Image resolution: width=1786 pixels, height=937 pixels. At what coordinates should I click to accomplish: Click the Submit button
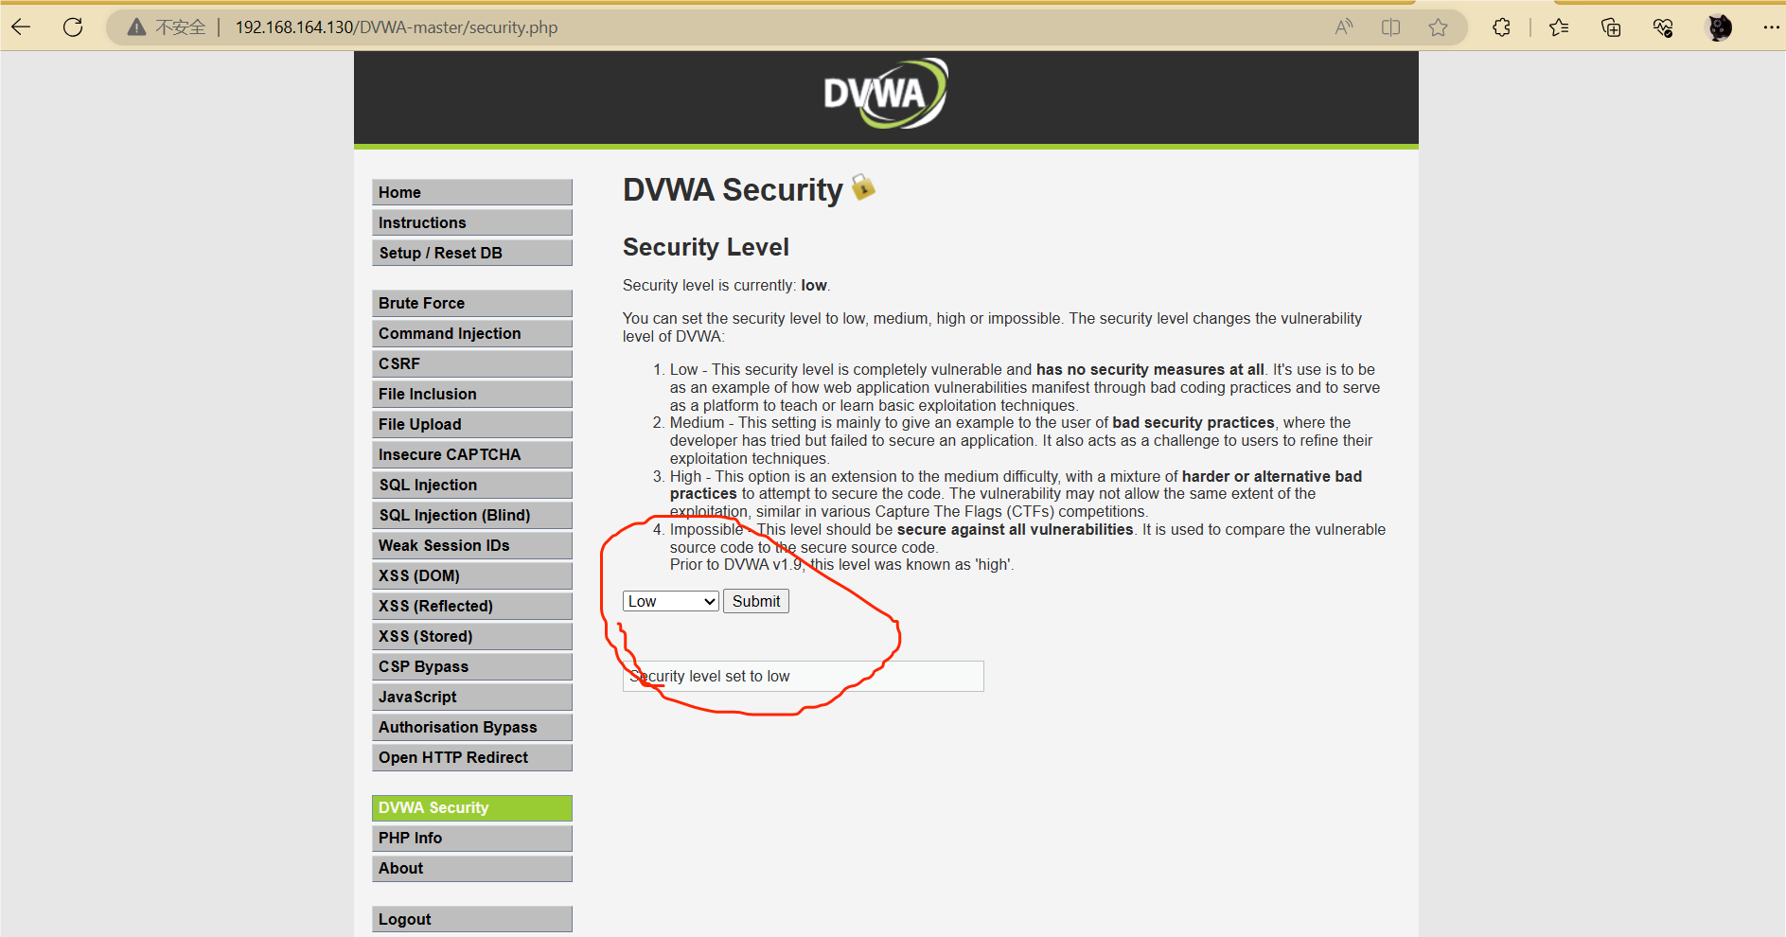tap(756, 601)
